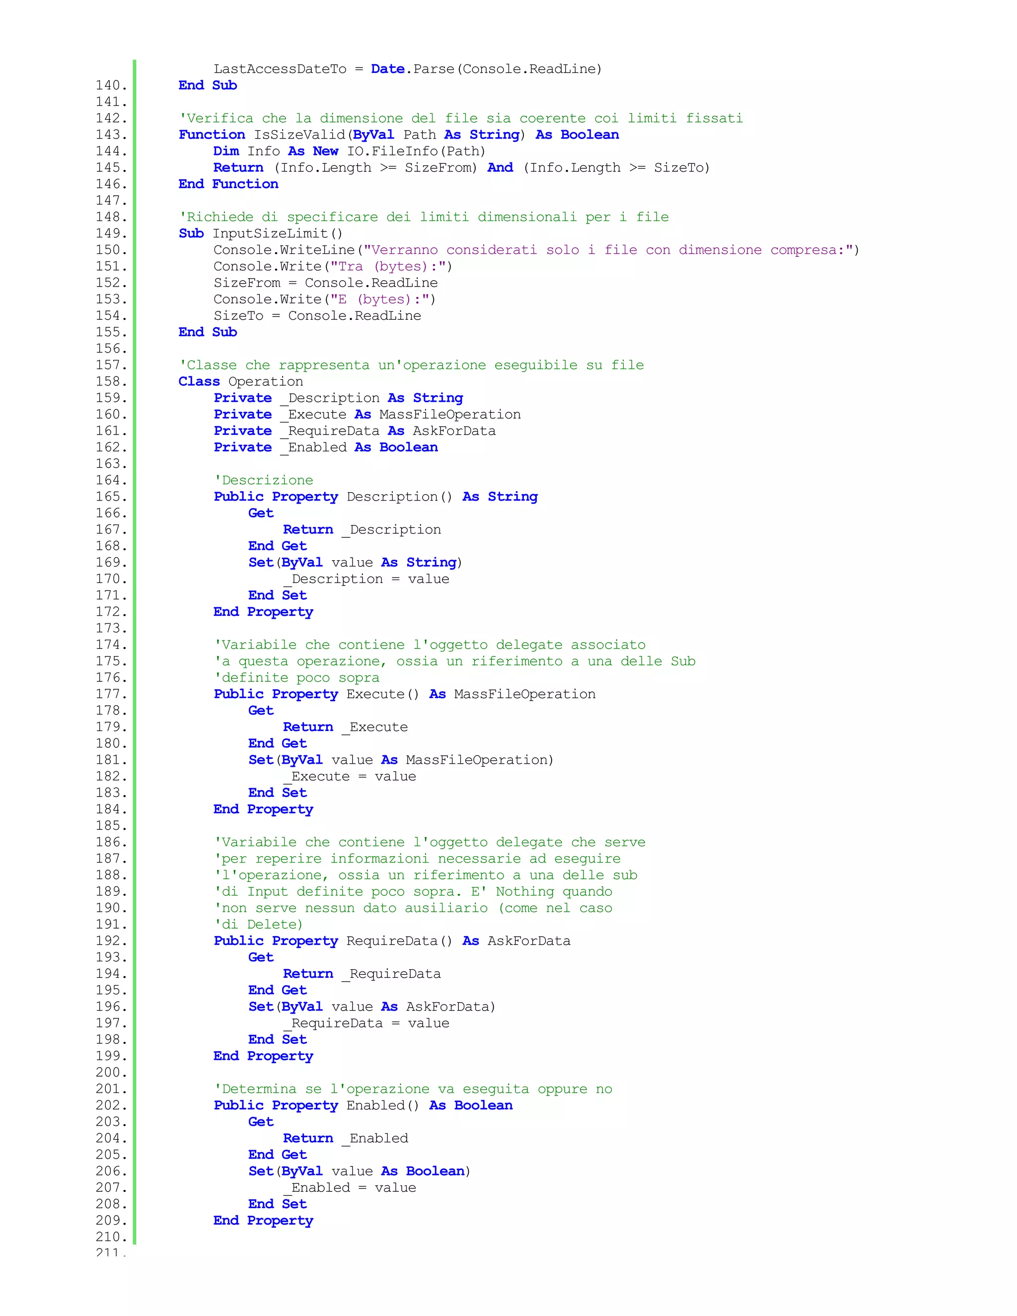Click 'End Property' on line 172
Viewport: 1017px width, 1316px height.
pos(263,612)
